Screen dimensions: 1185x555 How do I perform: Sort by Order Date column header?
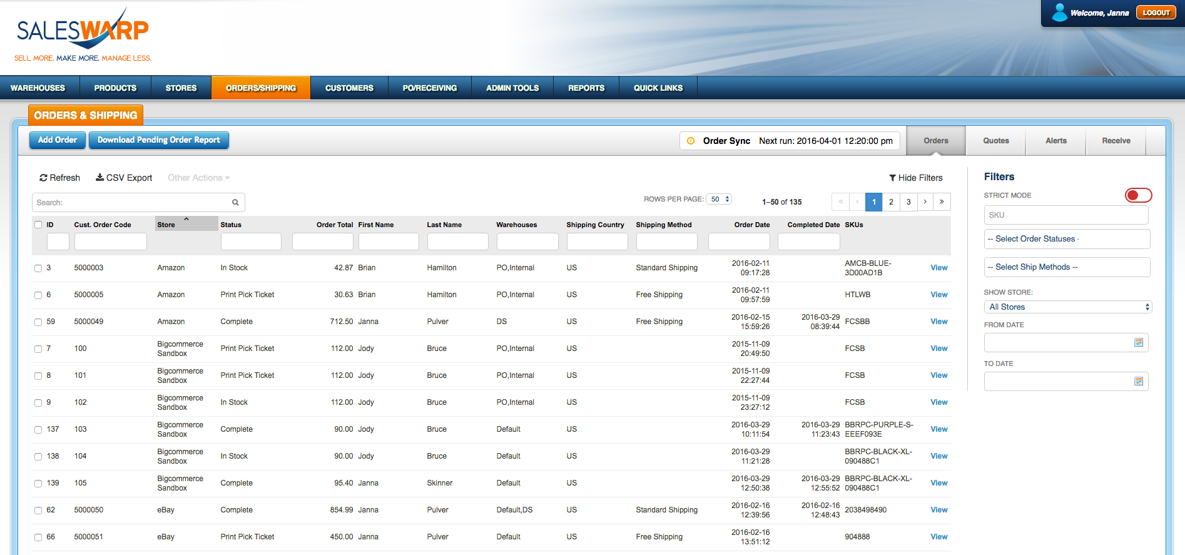752,225
